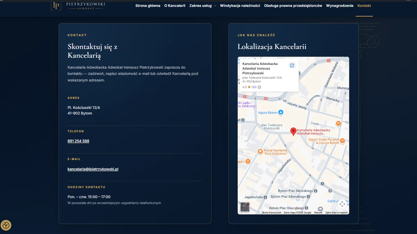Expand the Zakres usług submenu chevron
Viewport: 417px width, 234px height.
(215, 6)
